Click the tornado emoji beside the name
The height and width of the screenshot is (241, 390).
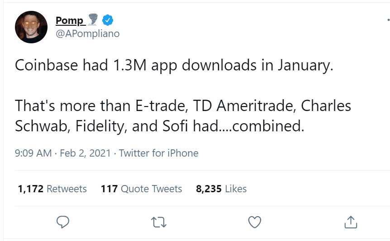pos(93,19)
